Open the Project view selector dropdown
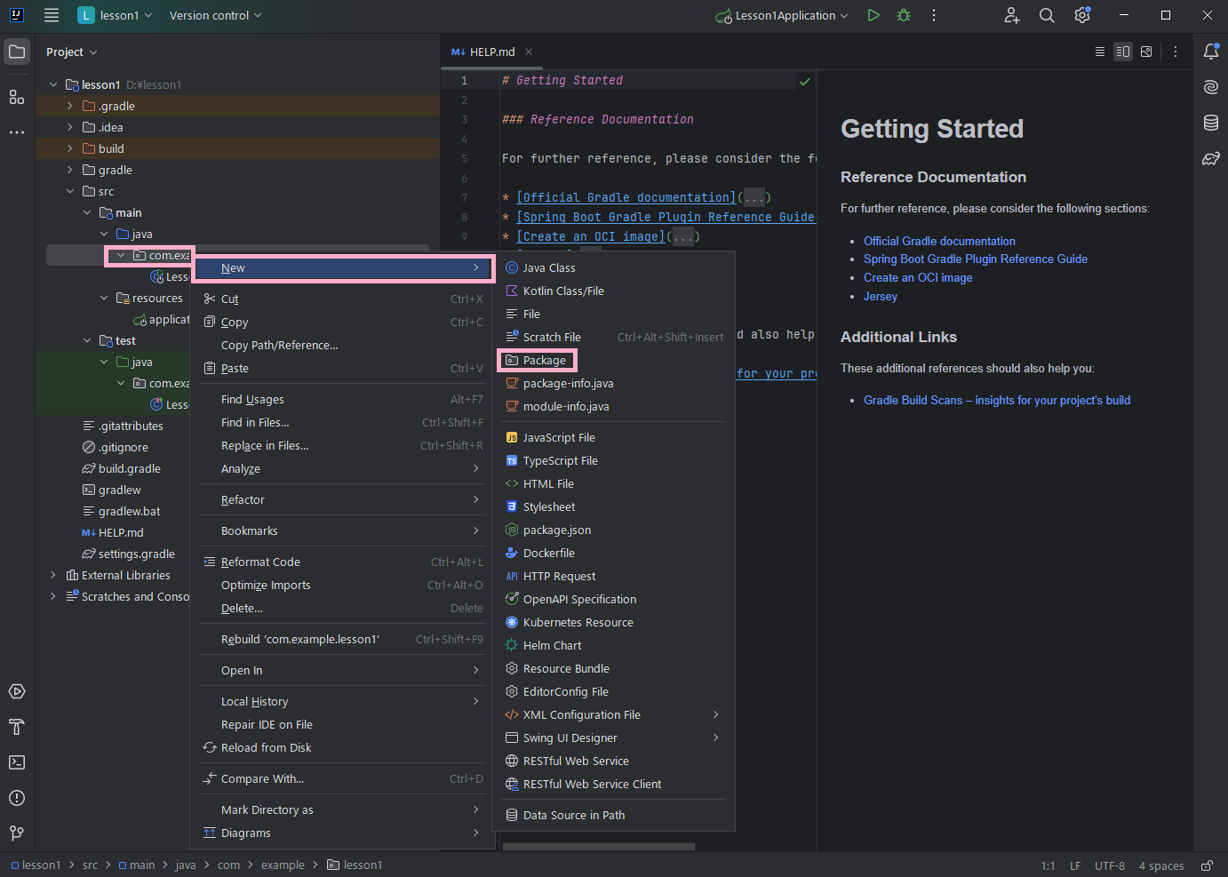Viewport: 1228px width, 877px height. tap(72, 52)
